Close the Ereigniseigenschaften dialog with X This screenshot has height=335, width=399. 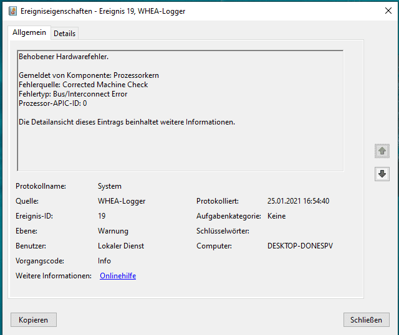coord(388,11)
